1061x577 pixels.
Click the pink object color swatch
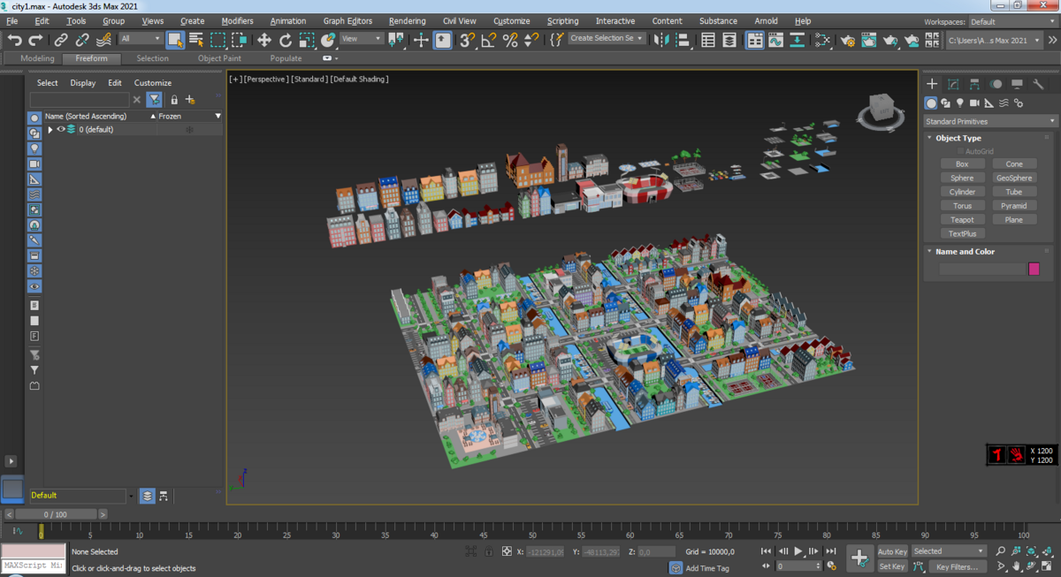pos(1034,269)
